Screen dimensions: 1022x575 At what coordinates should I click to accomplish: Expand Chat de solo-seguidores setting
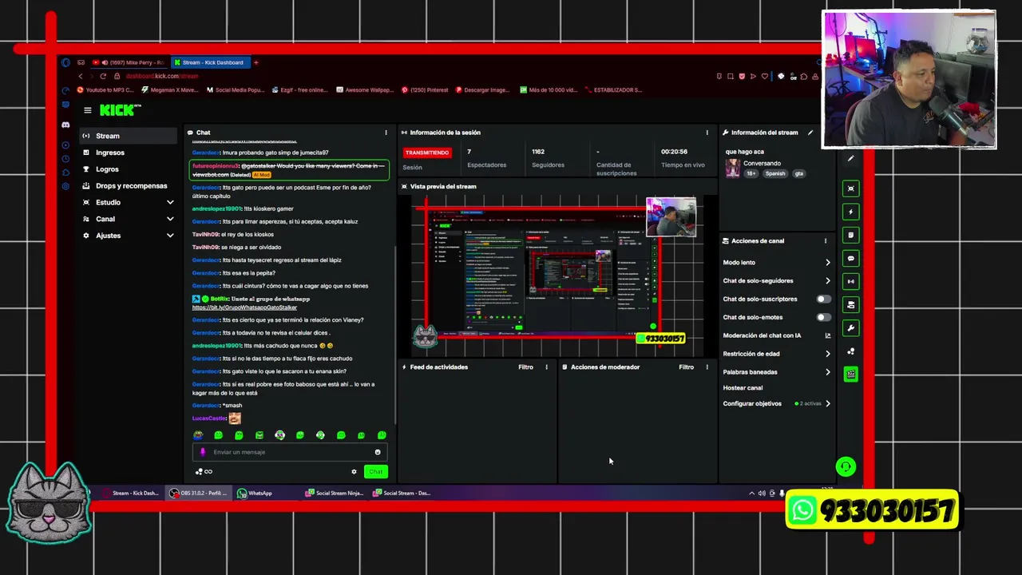[827, 280]
